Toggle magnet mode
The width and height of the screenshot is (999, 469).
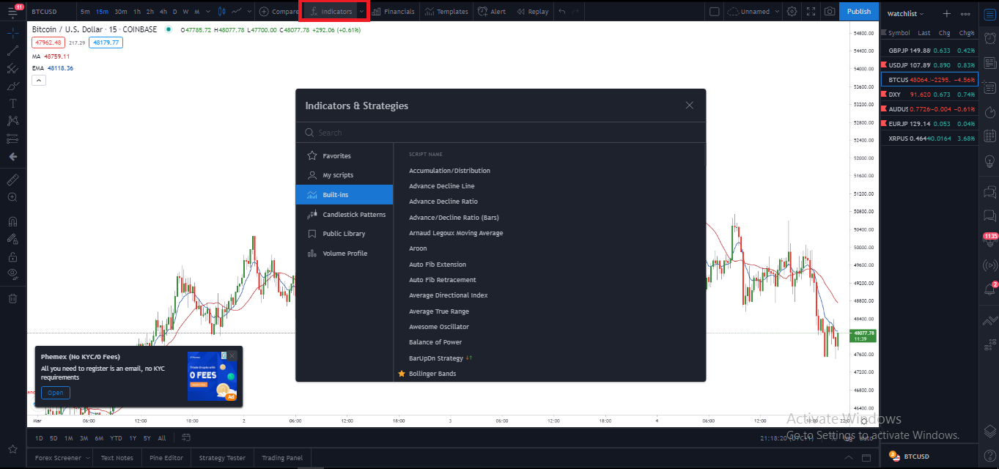[12, 221]
